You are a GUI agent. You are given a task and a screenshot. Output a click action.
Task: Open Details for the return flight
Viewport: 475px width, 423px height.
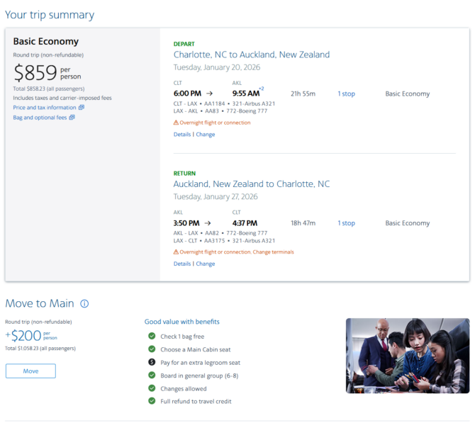pyautogui.click(x=181, y=264)
